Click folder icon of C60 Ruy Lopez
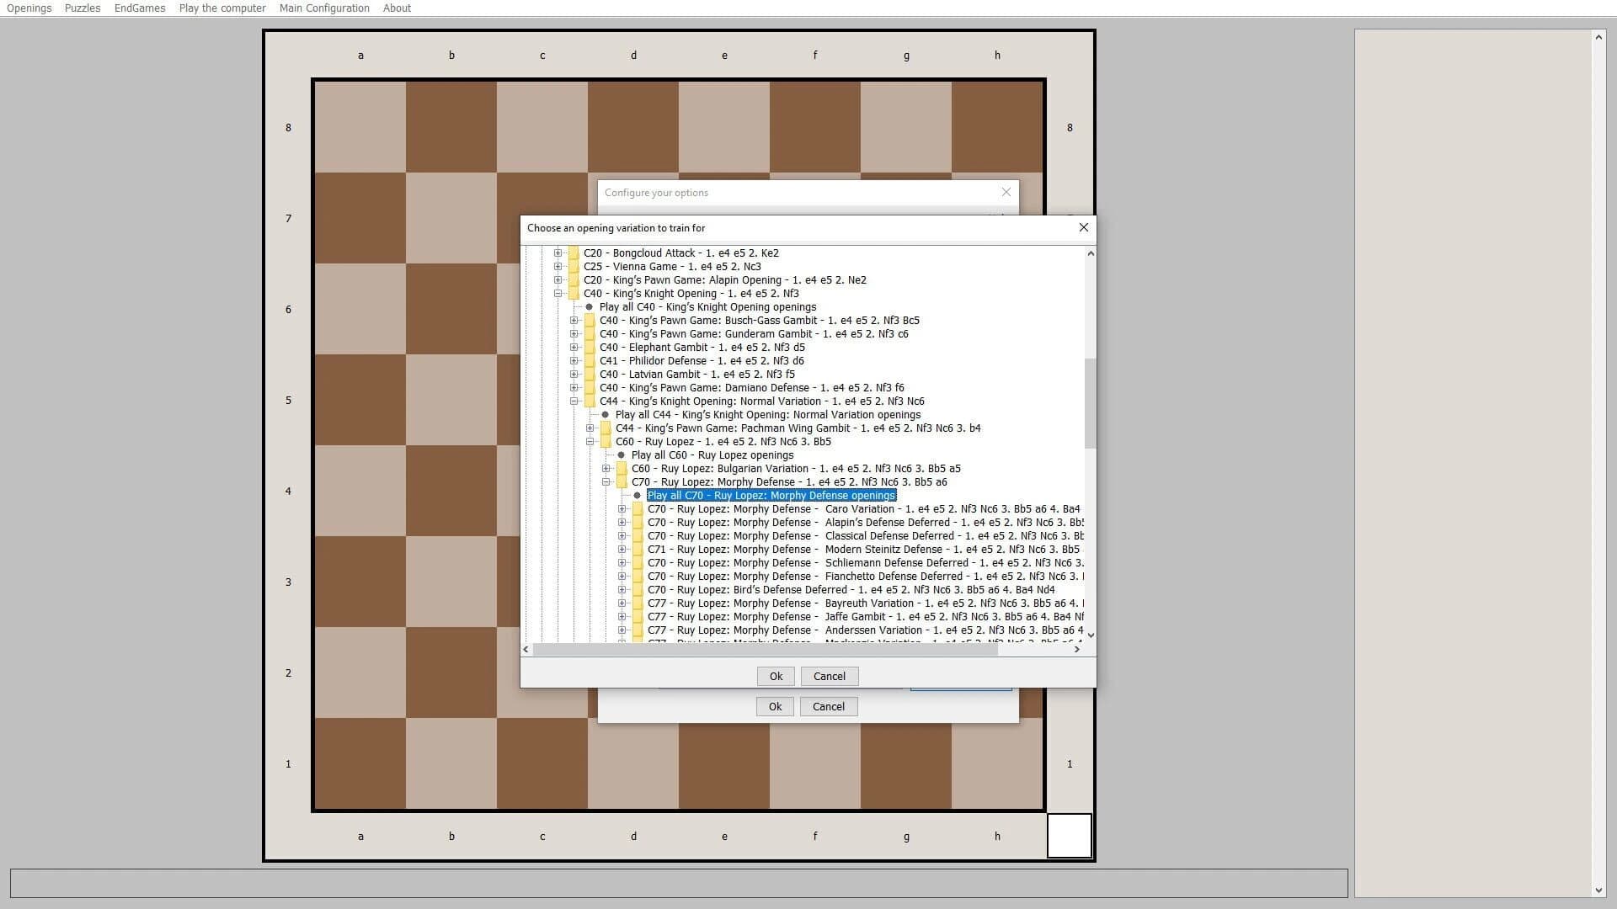The height and width of the screenshot is (909, 1617). tap(606, 441)
